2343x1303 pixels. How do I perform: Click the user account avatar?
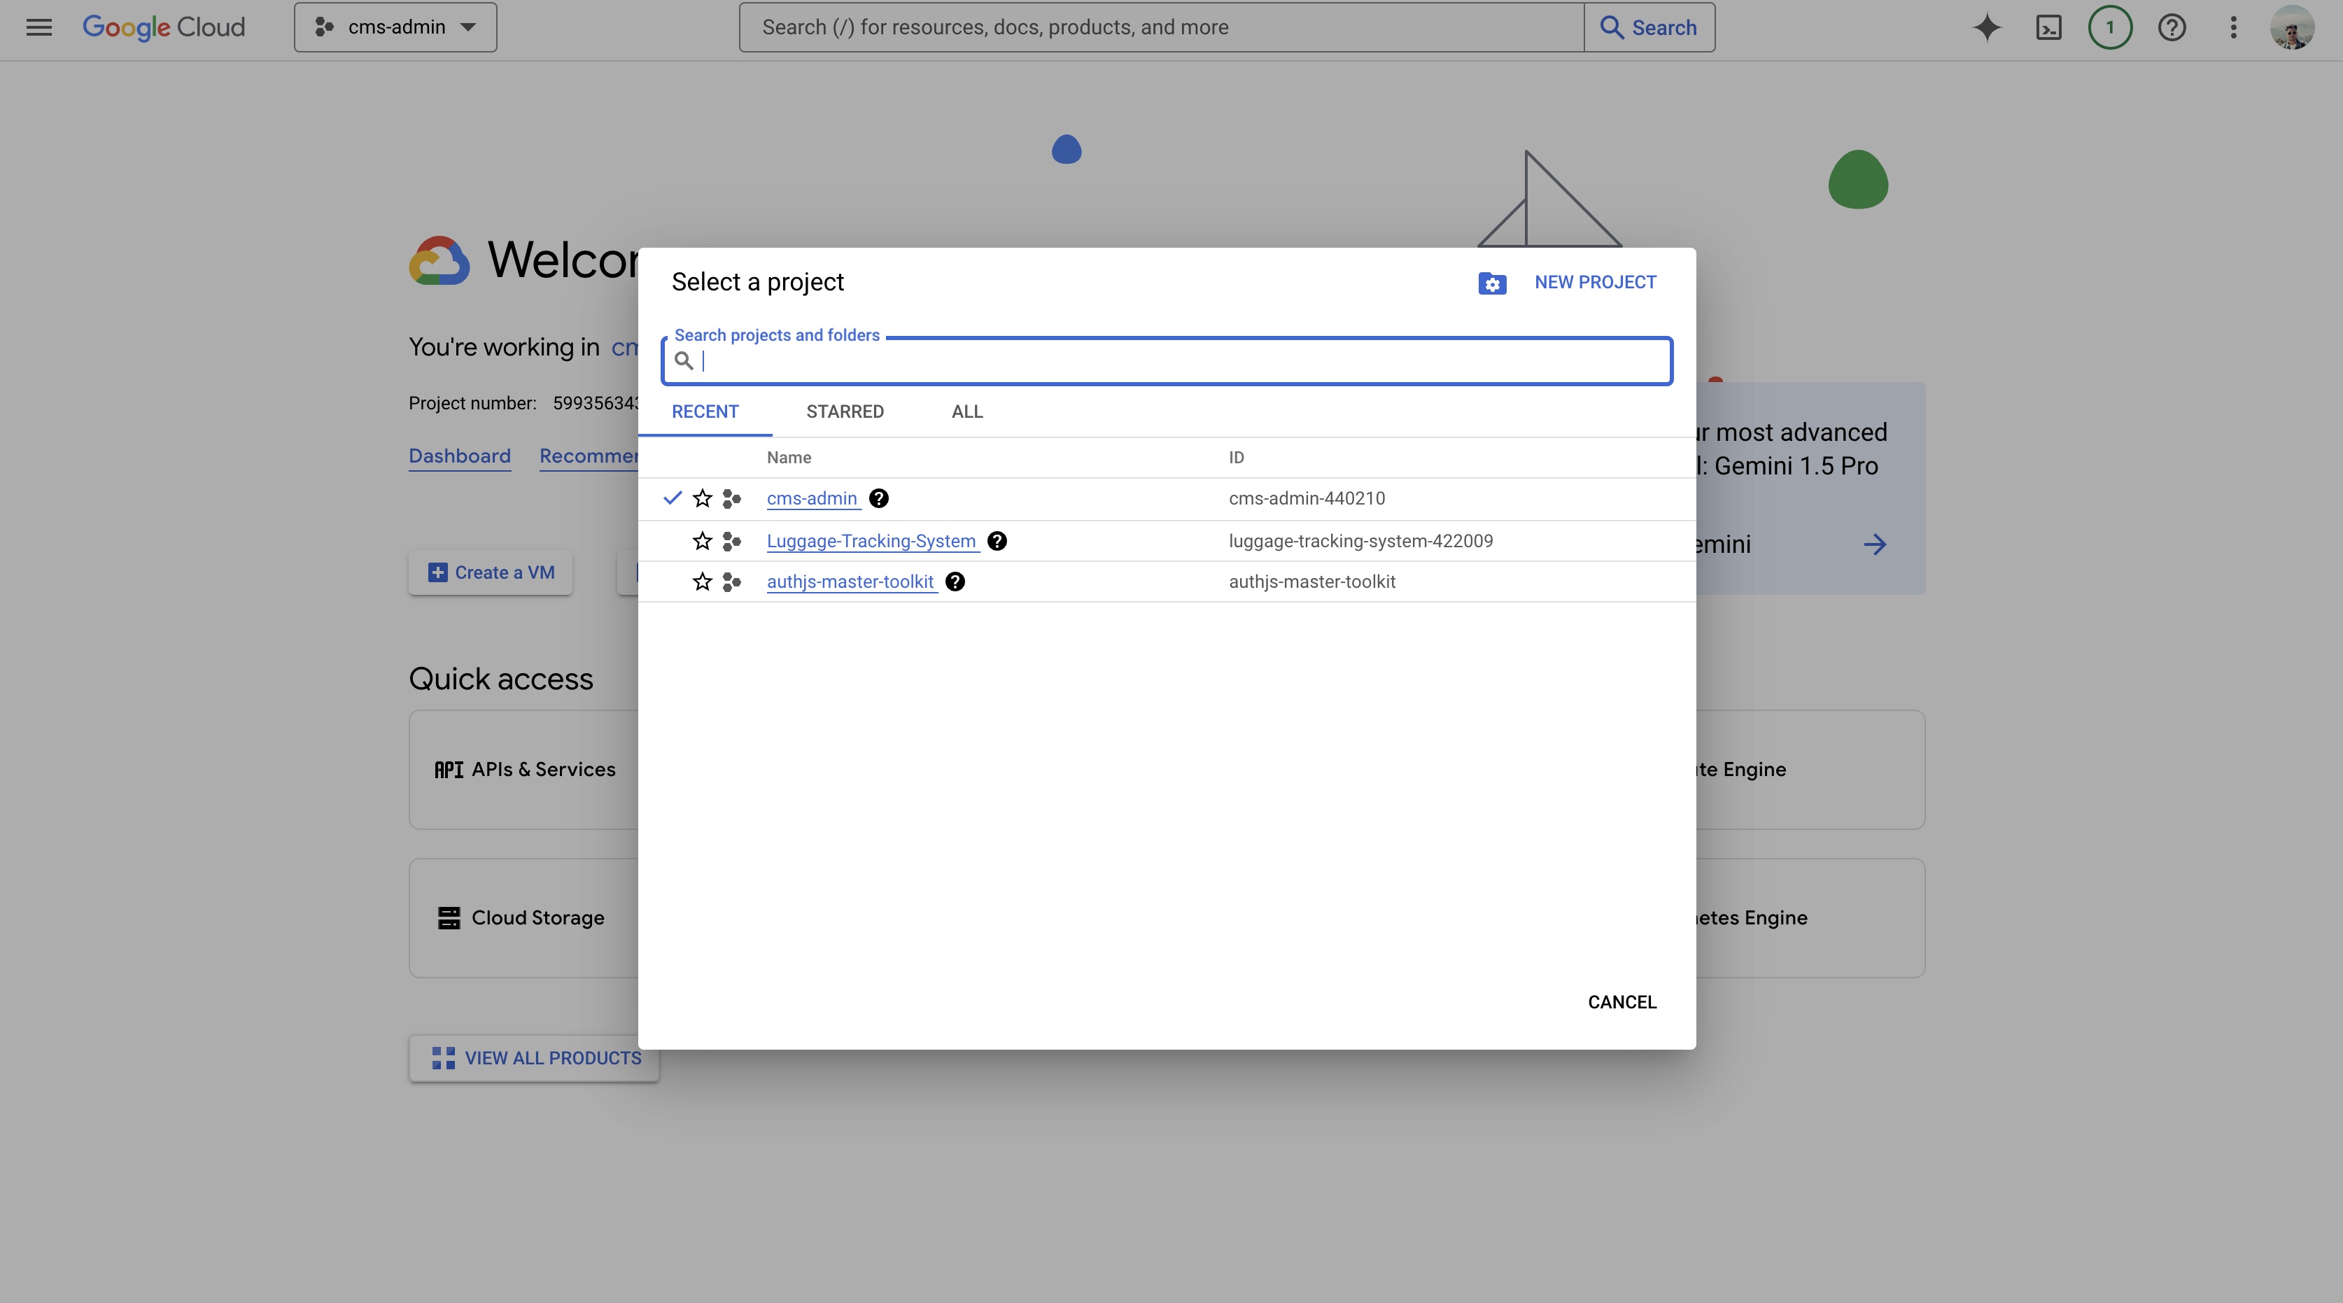pos(2291,27)
